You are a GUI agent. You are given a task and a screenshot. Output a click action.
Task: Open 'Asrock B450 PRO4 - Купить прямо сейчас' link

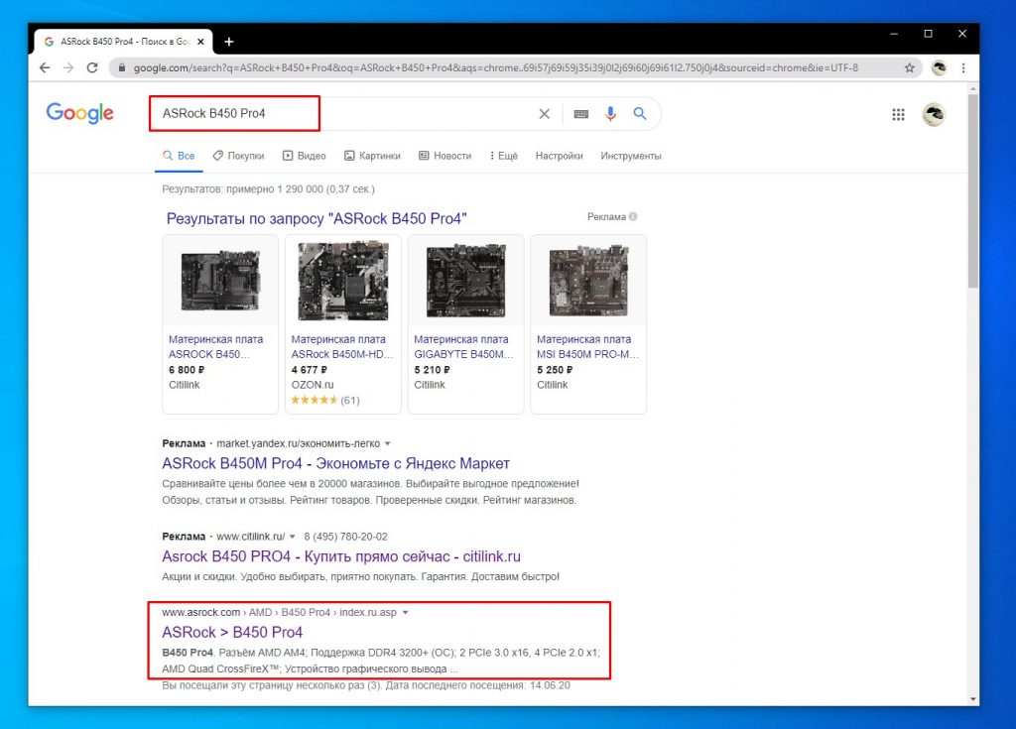coord(340,556)
